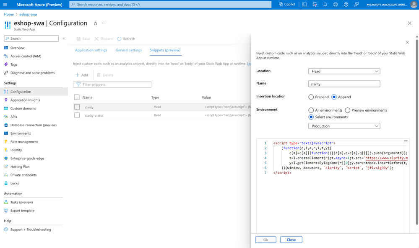Click the sidebar Search box
The height and width of the screenshot is (248, 419).
tap(31, 38)
